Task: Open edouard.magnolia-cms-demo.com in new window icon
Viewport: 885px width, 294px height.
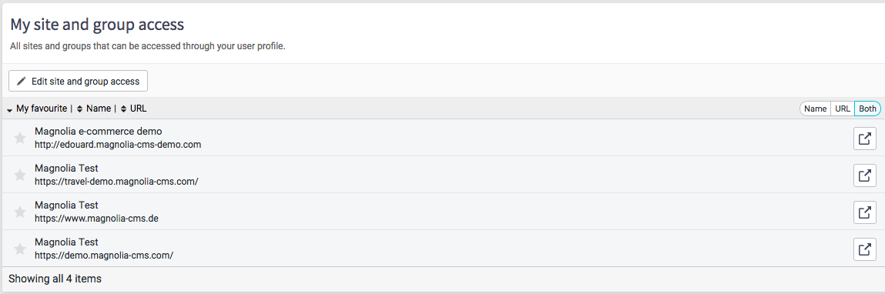Action: [865, 139]
